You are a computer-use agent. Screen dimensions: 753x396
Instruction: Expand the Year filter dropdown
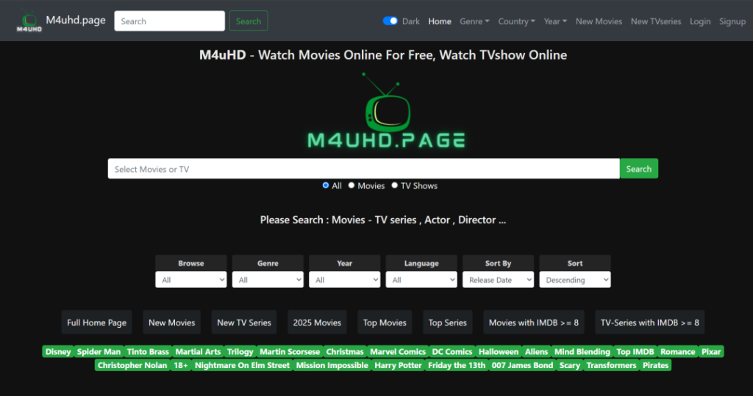[x=345, y=280]
